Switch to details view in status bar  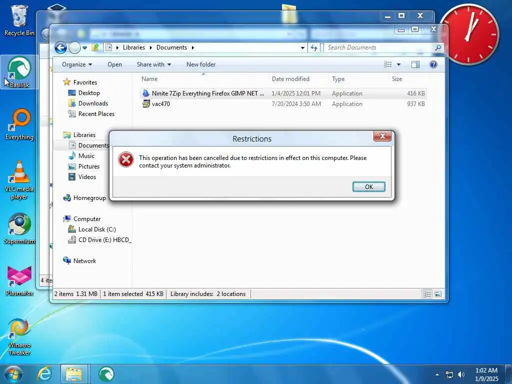tap(427, 294)
